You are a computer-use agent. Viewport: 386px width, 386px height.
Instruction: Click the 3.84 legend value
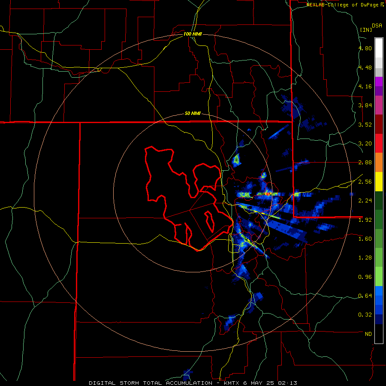(x=365, y=106)
